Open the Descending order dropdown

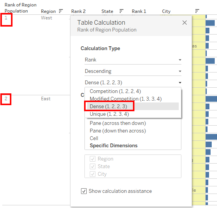click(x=133, y=71)
